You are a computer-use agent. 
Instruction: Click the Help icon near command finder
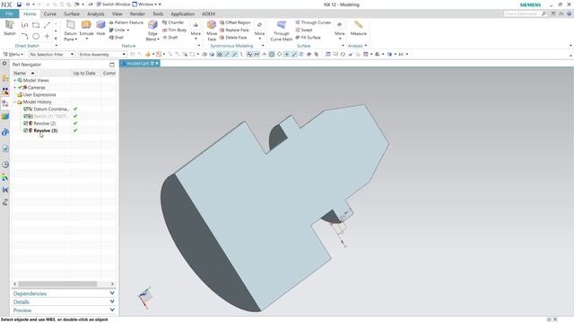click(x=569, y=13)
